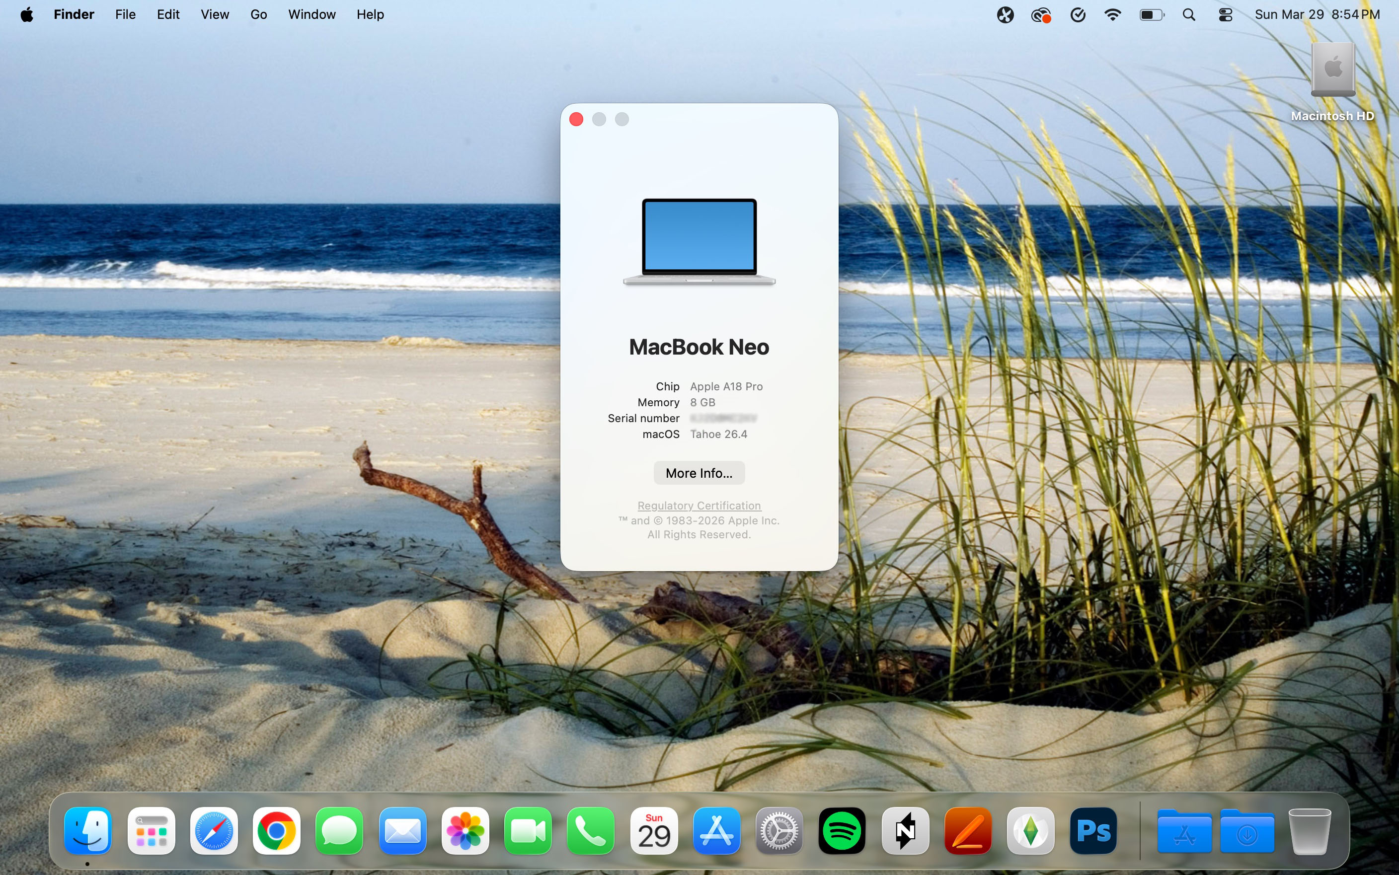The width and height of the screenshot is (1399, 875).
Task: Launch The Sims green diamond app
Action: pos(1030,831)
